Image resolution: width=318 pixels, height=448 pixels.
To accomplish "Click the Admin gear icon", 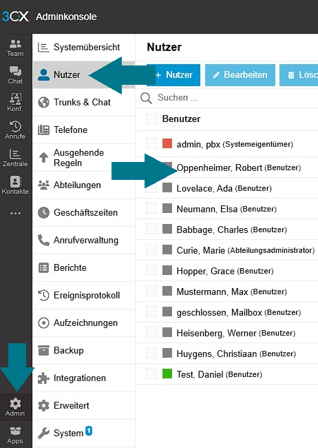I will tap(15, 407).
